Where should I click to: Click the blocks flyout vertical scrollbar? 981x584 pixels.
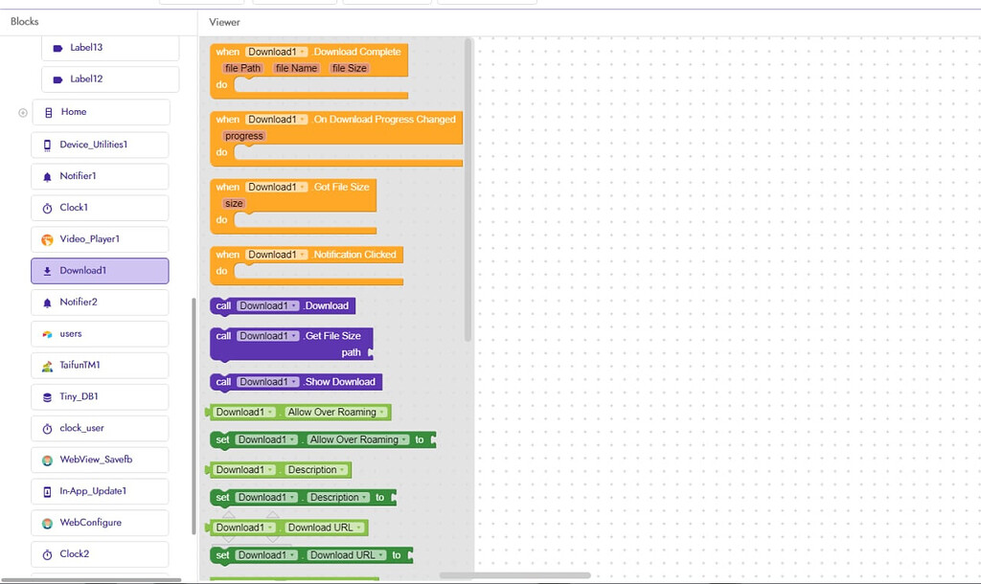(468, 191)
